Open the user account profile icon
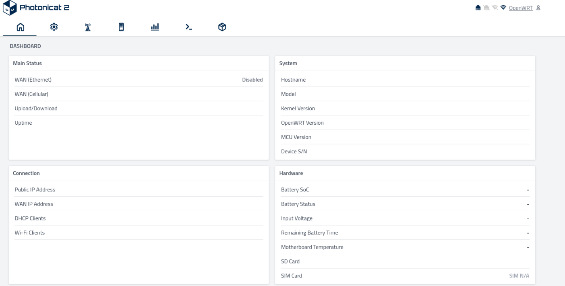 tap(538, 8)
